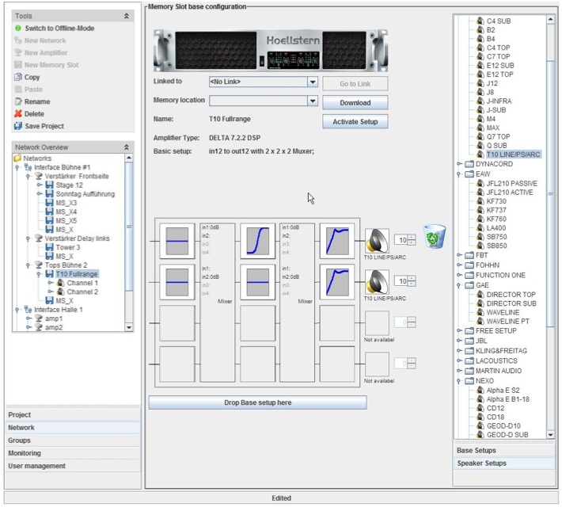Collapse the EAW folder node
This screenshot has width=562, height=507.
click(x=459, y=174)
